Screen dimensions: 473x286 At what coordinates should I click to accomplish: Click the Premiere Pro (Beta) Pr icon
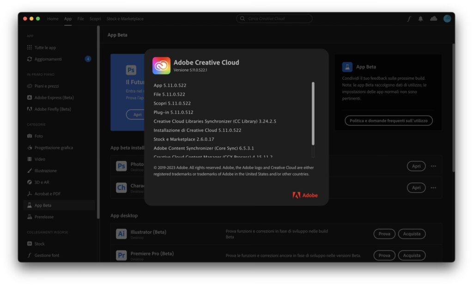[x=121, y=256]
